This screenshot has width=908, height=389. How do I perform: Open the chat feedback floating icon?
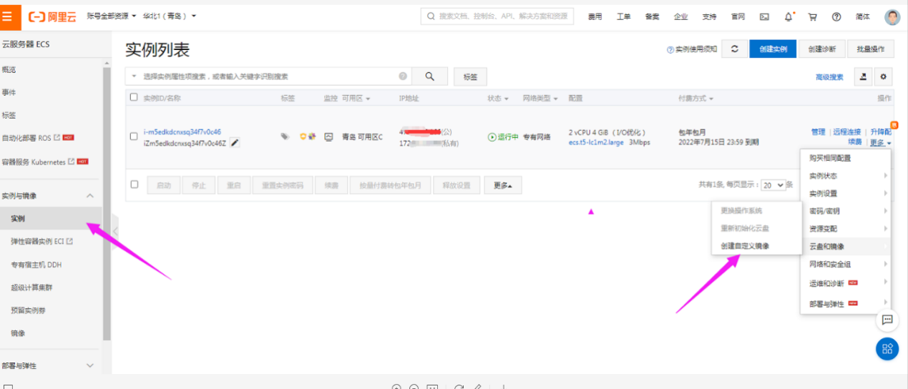[x=887, y=320]
